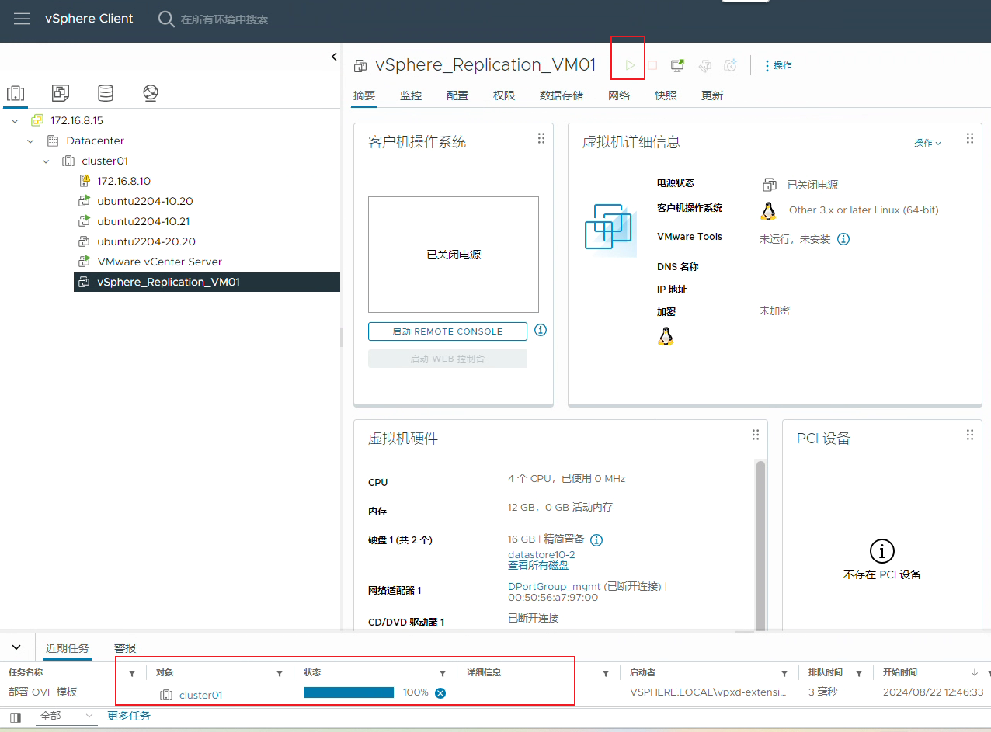Click the powered-off console thumbnail

(454, 255)
